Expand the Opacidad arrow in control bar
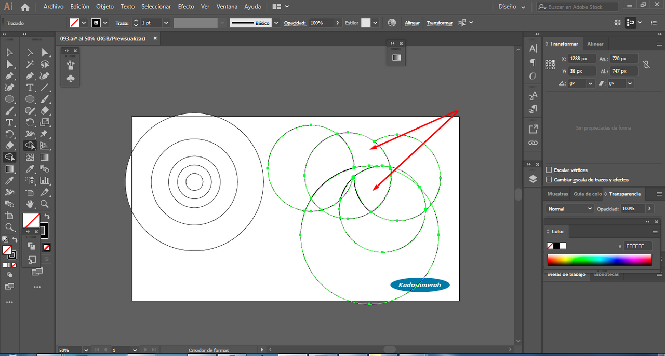Image resolution: width=665 pixels, height=356 pixels. point(338,23)
